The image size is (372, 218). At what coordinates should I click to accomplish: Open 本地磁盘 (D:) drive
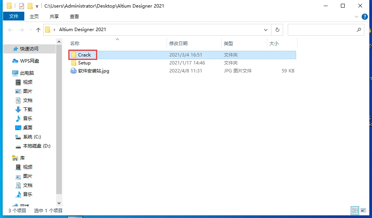tap(36, 146)
